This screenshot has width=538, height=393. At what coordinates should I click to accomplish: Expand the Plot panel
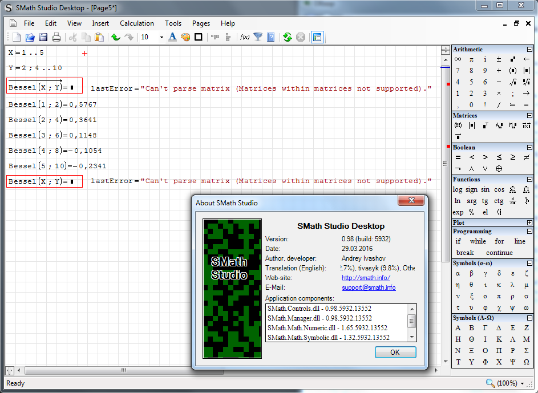(x=529, y=222)
